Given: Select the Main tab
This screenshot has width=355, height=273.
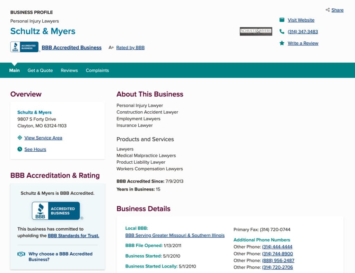Looking at the screenshot, I should click(14, 70).
